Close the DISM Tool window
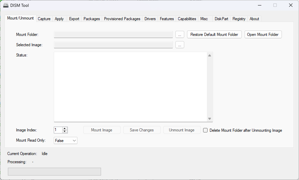Image resolution: width=299 pixels, height=180 pixels. pyautogui.click(x=290, y=5)
